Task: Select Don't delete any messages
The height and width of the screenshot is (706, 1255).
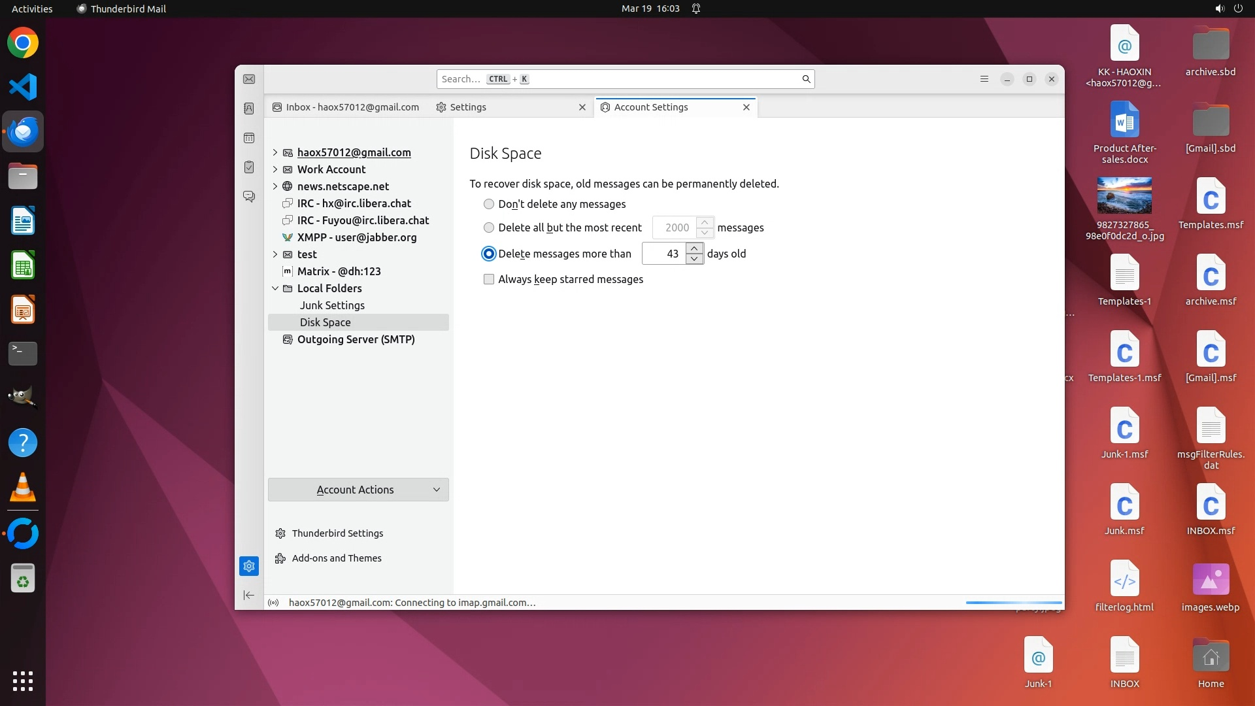Action: point(489,204)
